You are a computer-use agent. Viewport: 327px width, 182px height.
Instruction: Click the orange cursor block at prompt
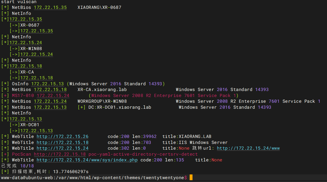[x=191, y=178]
